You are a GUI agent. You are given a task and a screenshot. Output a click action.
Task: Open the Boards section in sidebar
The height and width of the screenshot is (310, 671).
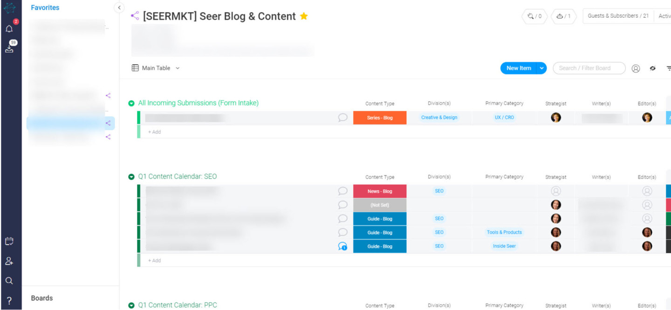[x=42, y=298]
